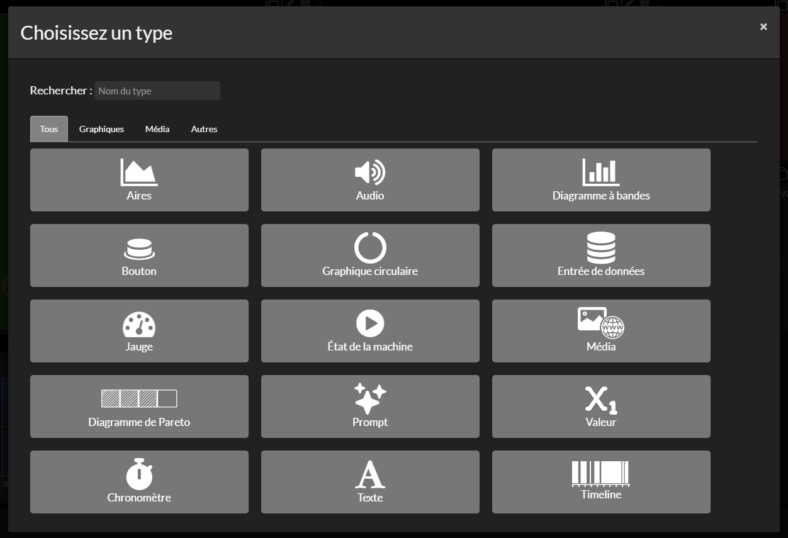The image size is (788, 538).
Task: Select the Diagramme de Pareto icon
Action: click(x=139, y=399)
